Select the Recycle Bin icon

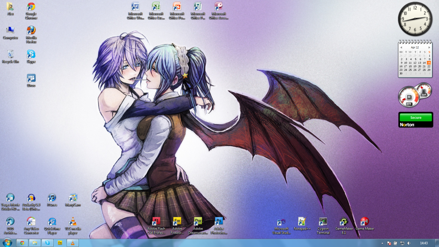[10, 57]
